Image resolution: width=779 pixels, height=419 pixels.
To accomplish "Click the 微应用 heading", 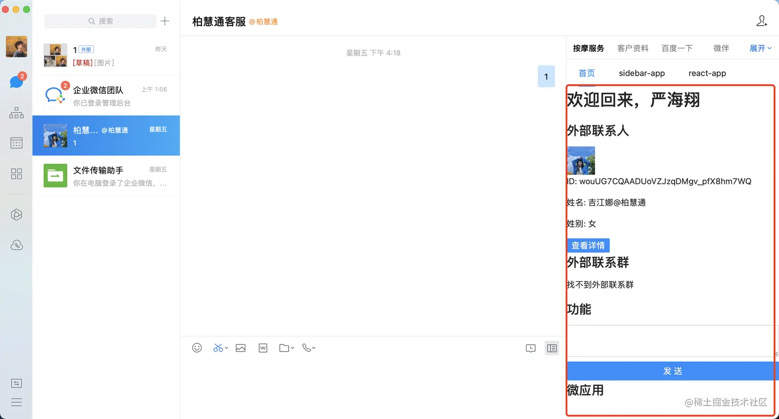I will point(585,390).
